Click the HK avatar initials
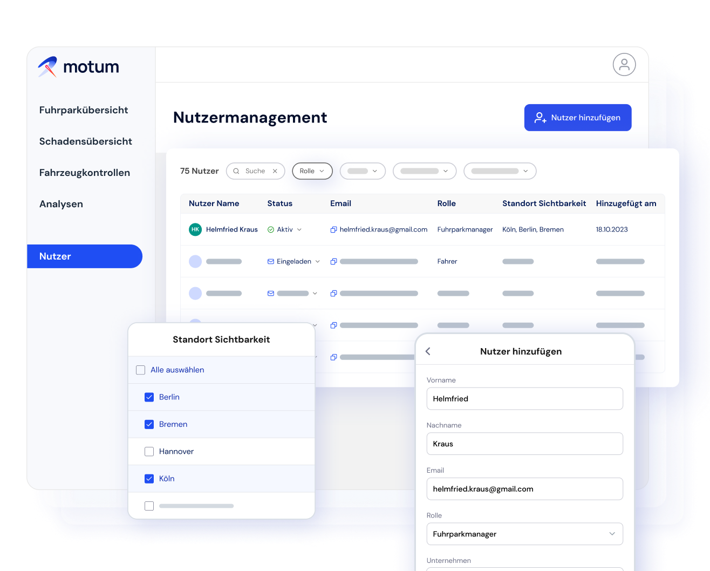Image resolution: width=710 pixels, height=571 pixels. point(195,229)
